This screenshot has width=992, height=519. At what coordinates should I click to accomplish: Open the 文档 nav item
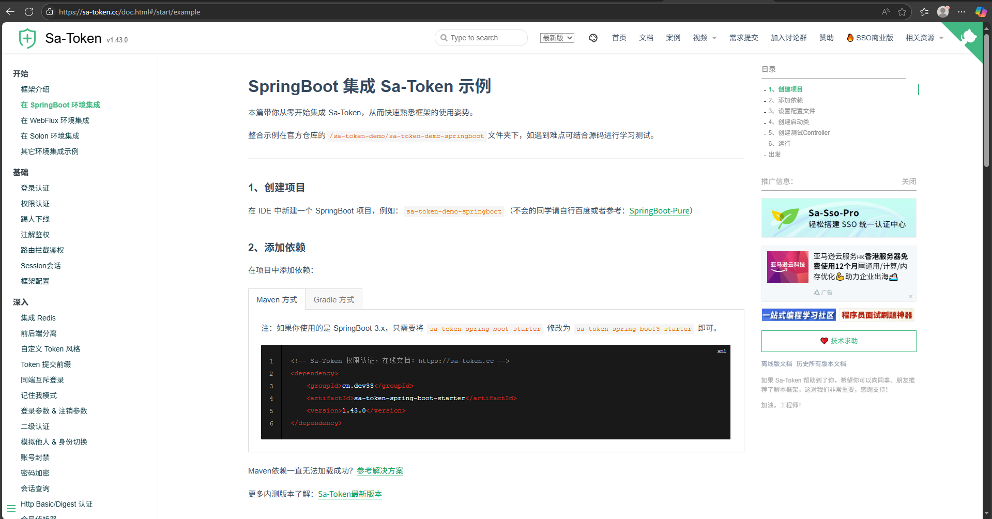point(646,38)
